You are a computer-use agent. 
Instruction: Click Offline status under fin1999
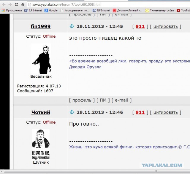pos(49,36)
